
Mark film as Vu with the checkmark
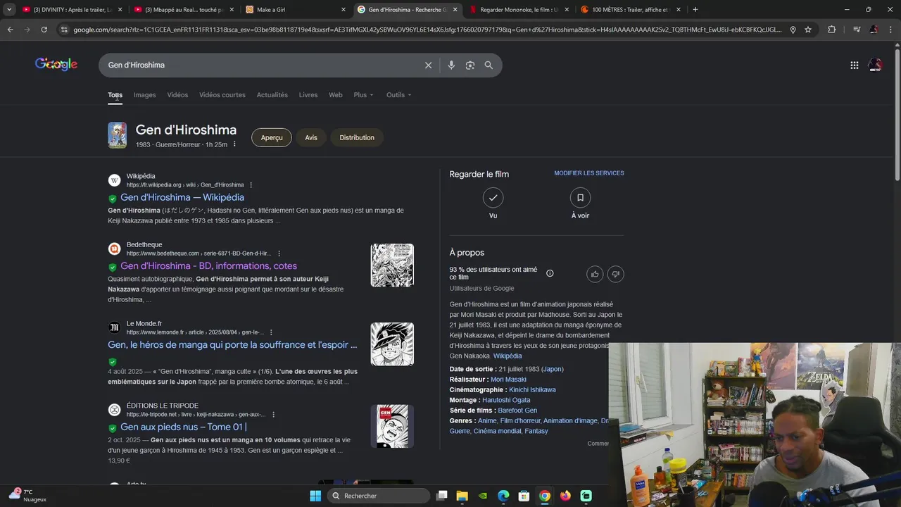493,197
